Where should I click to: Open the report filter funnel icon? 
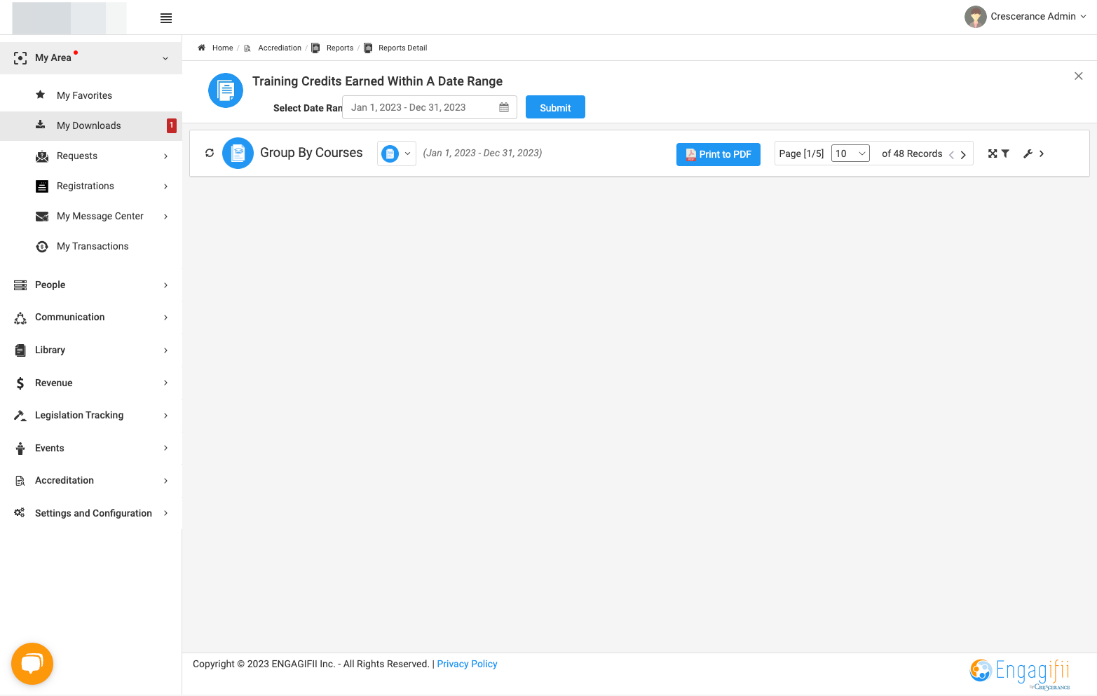[1005, 153]
